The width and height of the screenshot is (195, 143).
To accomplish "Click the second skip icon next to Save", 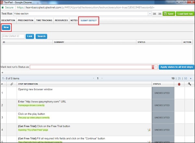I will coord(160,14).
